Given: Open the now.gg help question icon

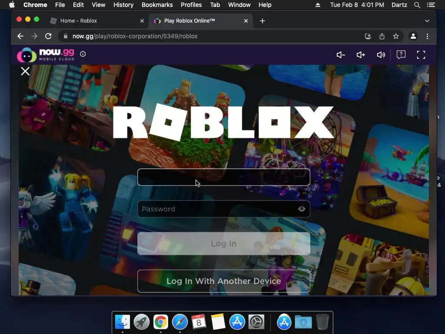Looking at the screenshot, I should (x=401, y=54).
